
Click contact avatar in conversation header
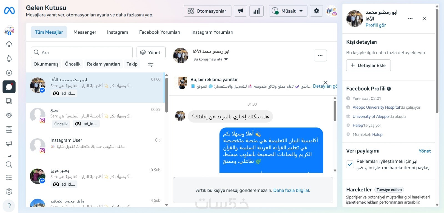[181, 55]
